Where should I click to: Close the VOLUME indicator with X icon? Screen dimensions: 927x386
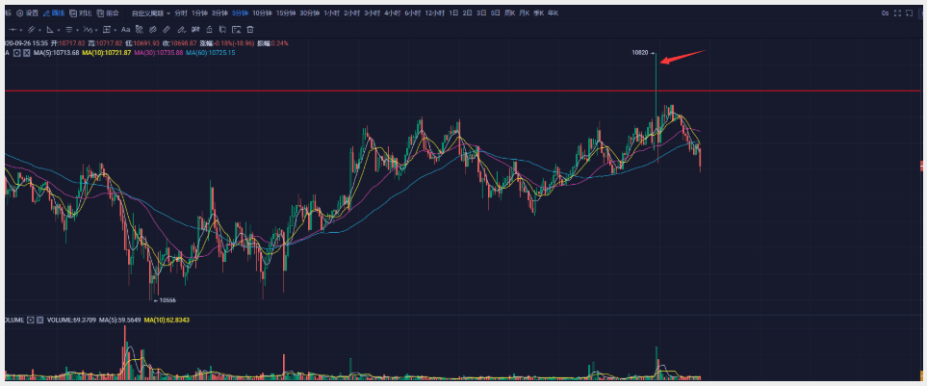pyautogui.click(x=40, y=320)
